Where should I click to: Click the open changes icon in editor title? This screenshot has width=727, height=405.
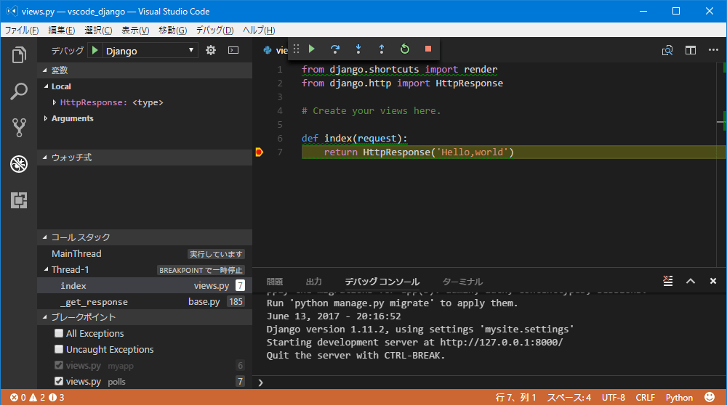tap(667, 50)
